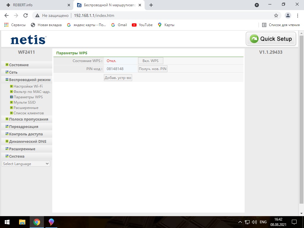The height and width of the screenshot is (228, 304).
Task: Go back in browser history
Action: point(7,15)
